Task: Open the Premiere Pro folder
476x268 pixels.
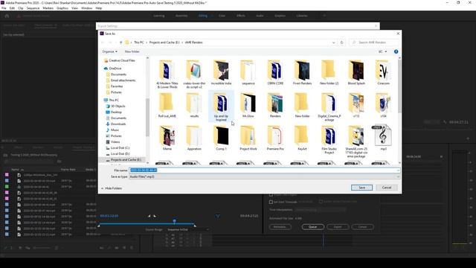Action: (275, 138)
